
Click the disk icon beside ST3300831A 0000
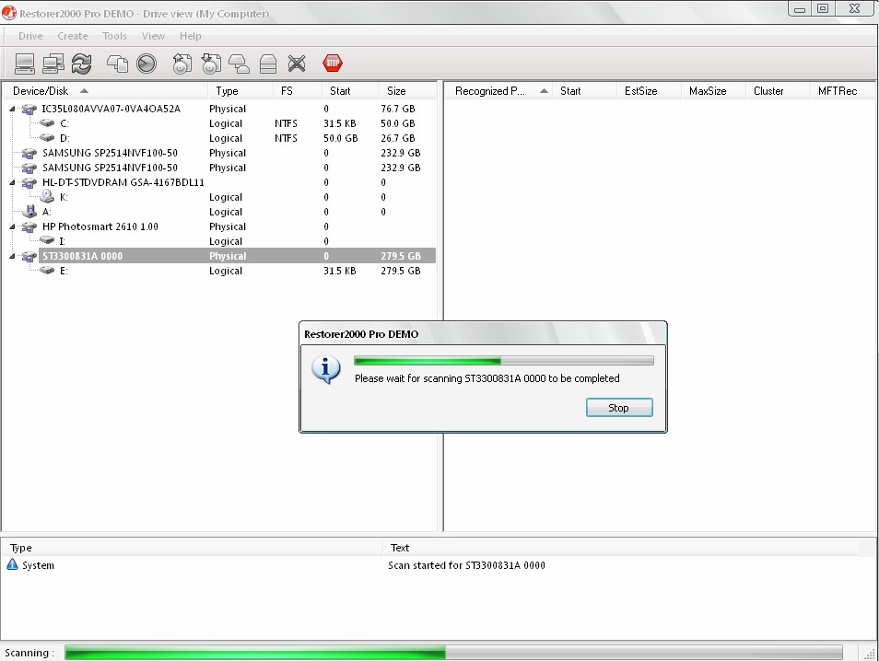pyautogui.click(x=29, y=257)
